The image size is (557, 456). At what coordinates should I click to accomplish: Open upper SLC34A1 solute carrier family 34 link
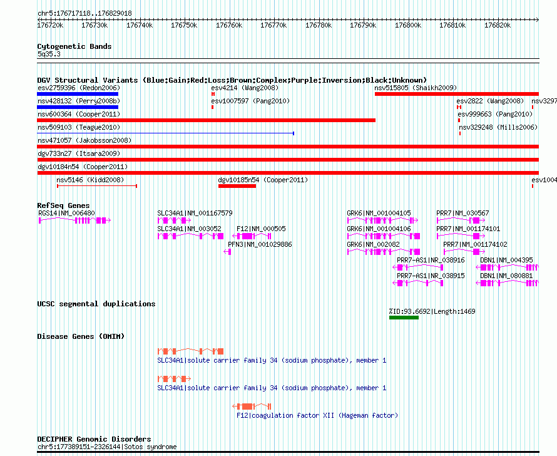272,360
